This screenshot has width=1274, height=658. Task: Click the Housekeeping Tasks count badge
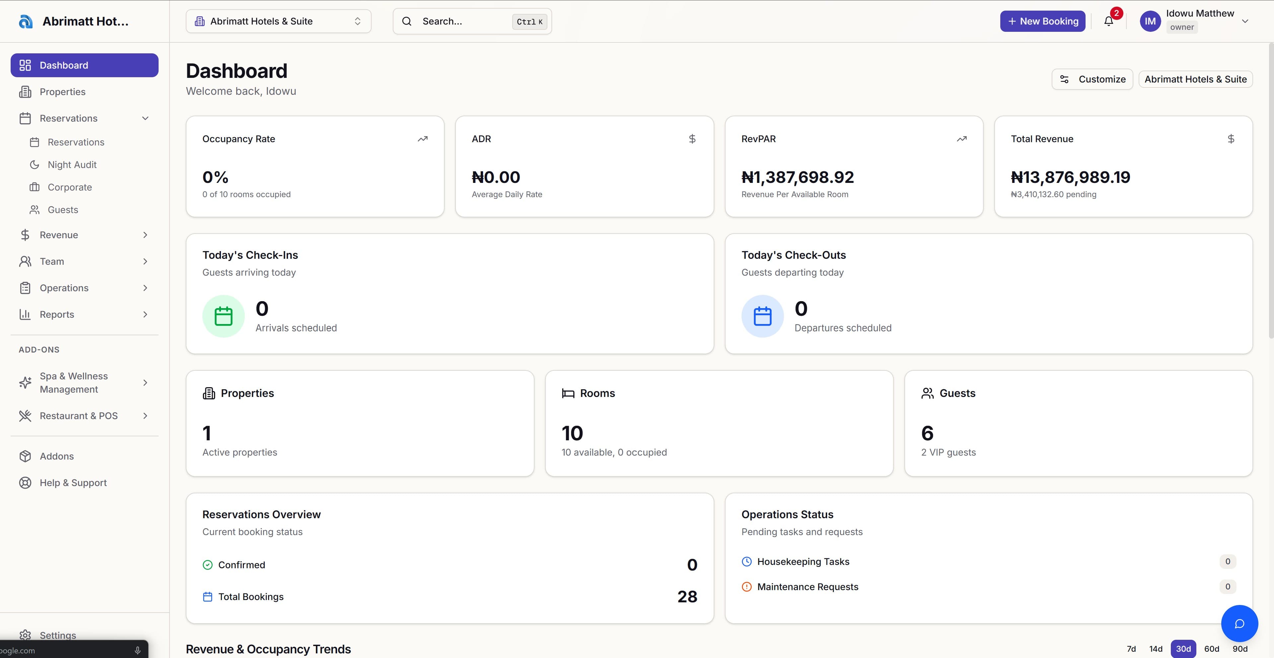[1228, 562]
